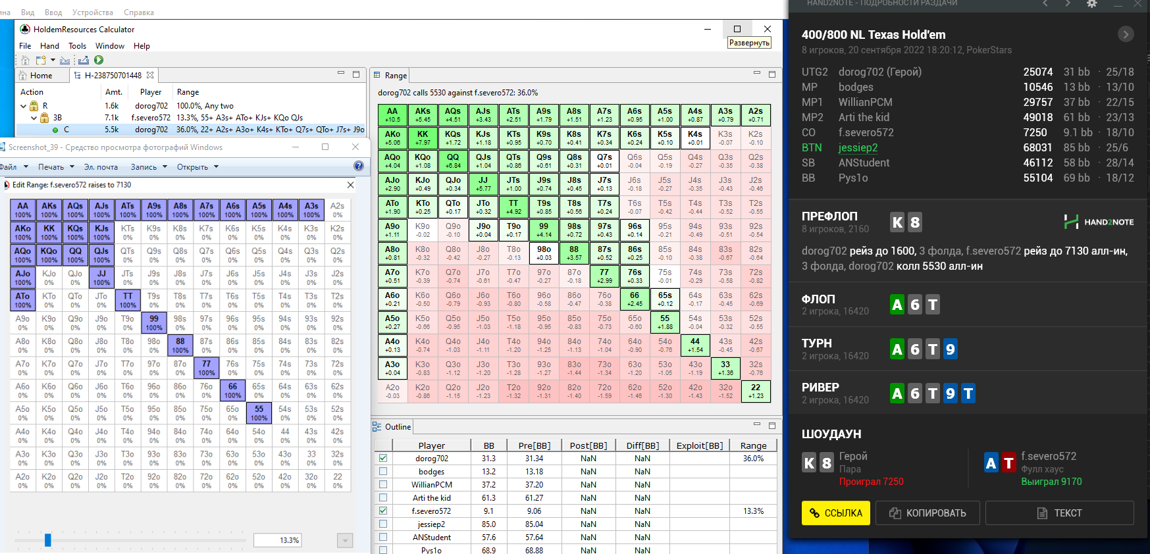Maximize the Outline panel
Viewport: 1150px width, 554px height.
[772, 425]
